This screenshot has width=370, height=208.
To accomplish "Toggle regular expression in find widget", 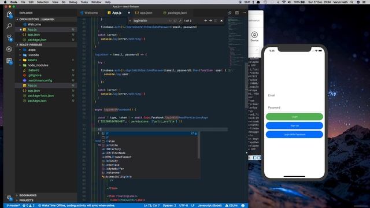I will click(180, 21).
